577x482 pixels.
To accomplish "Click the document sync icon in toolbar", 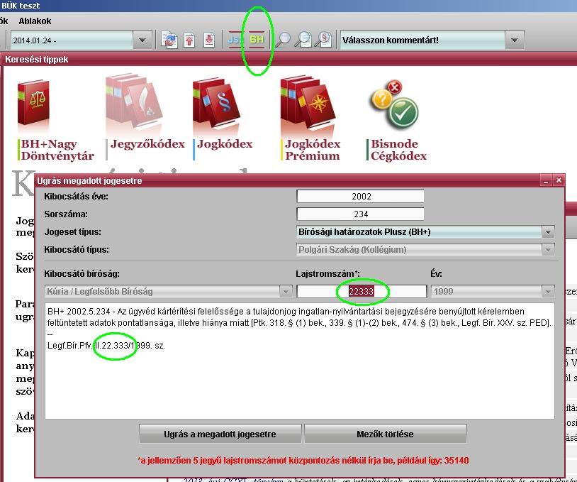I will 169,40.
